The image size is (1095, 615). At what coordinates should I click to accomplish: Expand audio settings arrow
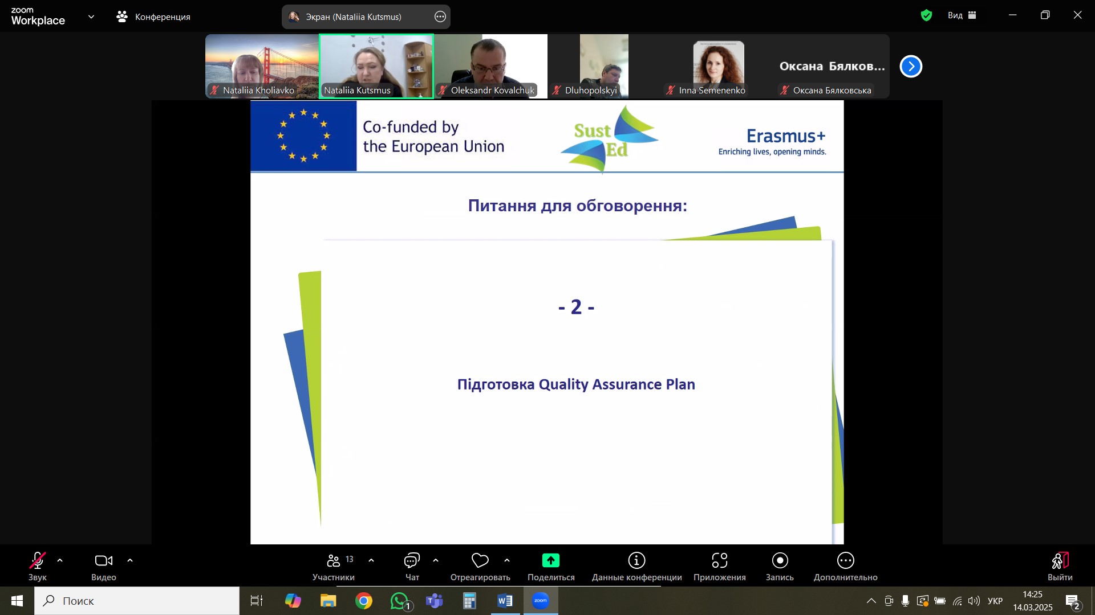coord(60,561)
